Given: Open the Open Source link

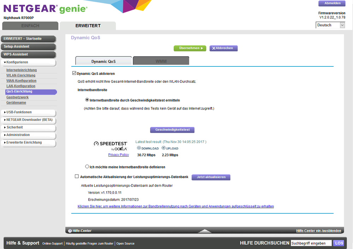Looking at the screenshot, I should [125, 243].
